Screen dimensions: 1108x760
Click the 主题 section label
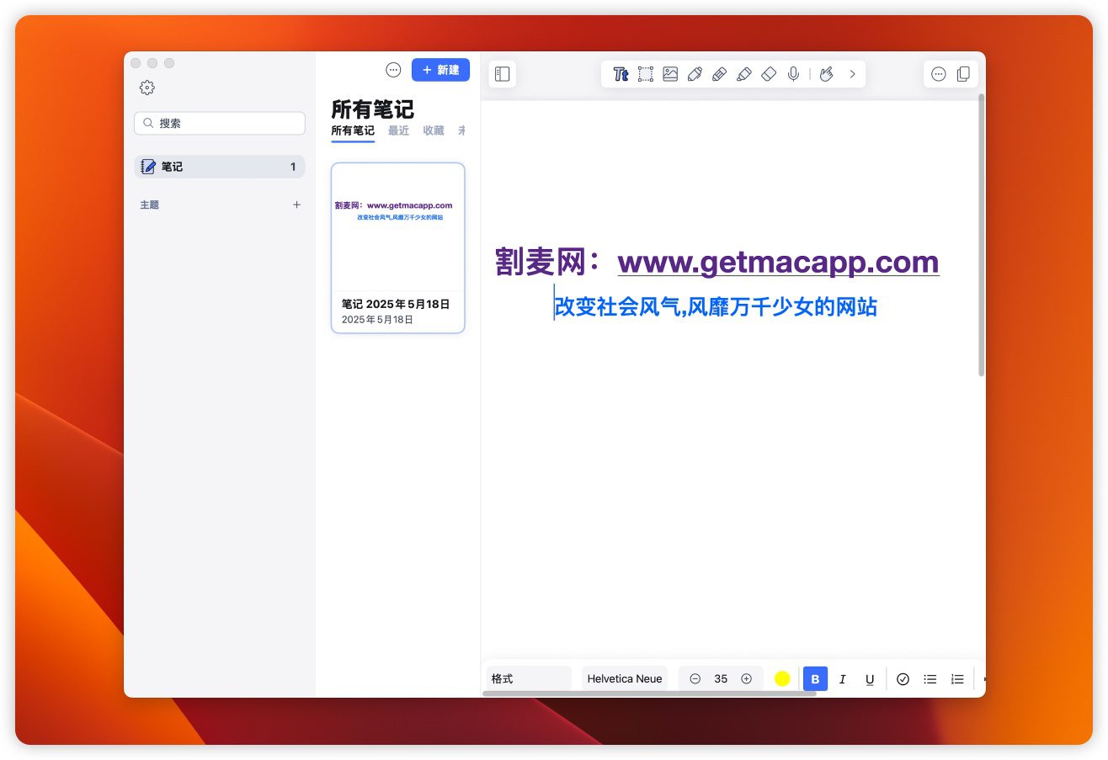(x=150, y=205)
